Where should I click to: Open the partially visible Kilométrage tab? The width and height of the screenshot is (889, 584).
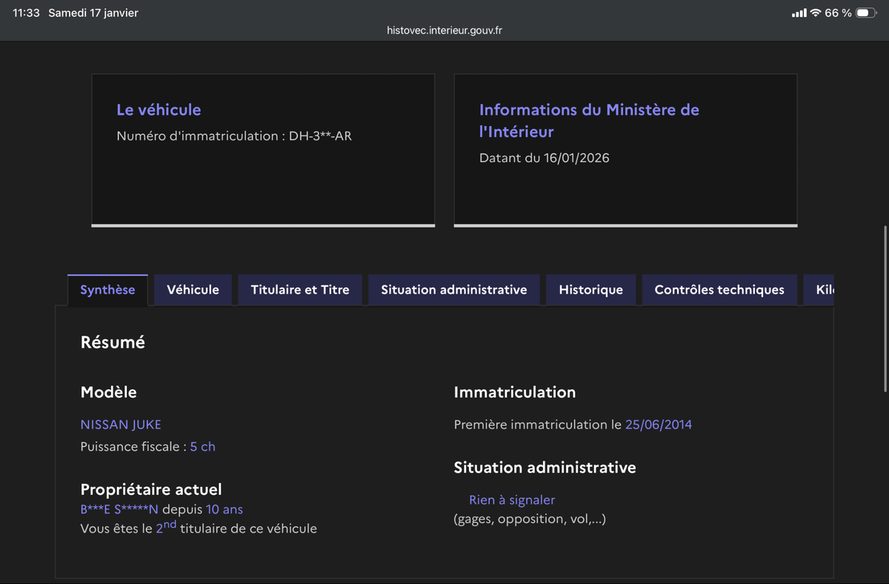click(x=821, y=290)
